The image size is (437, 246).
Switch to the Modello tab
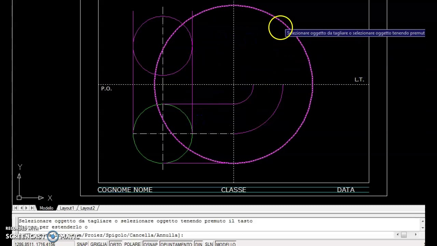(46, 208)
